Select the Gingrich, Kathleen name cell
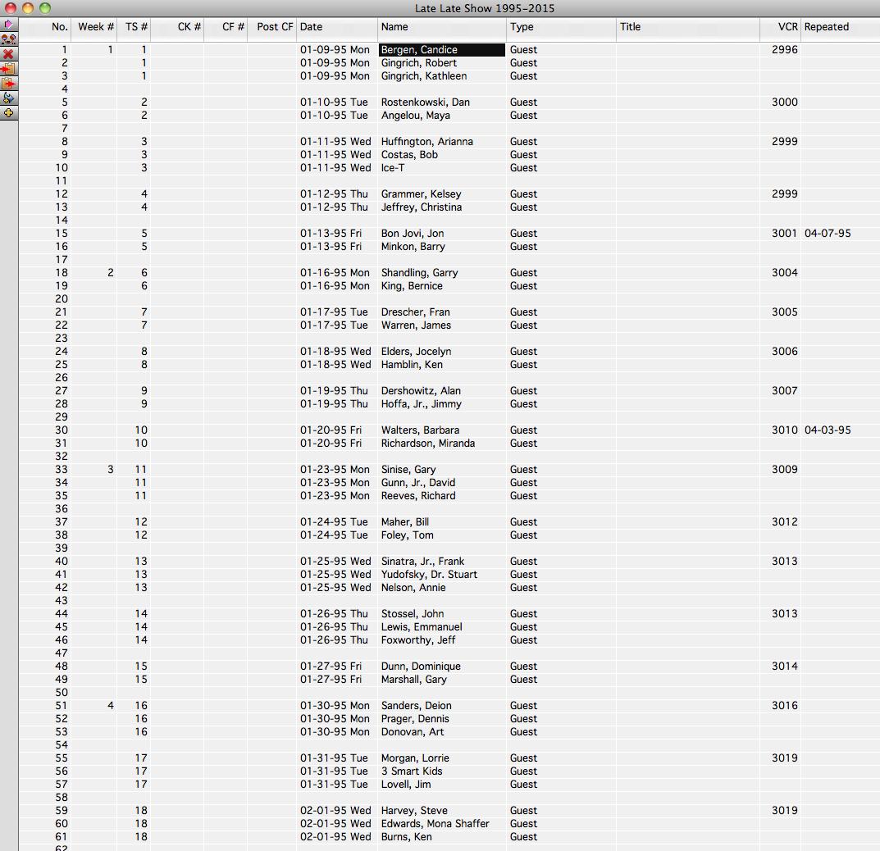 point(442,75)
